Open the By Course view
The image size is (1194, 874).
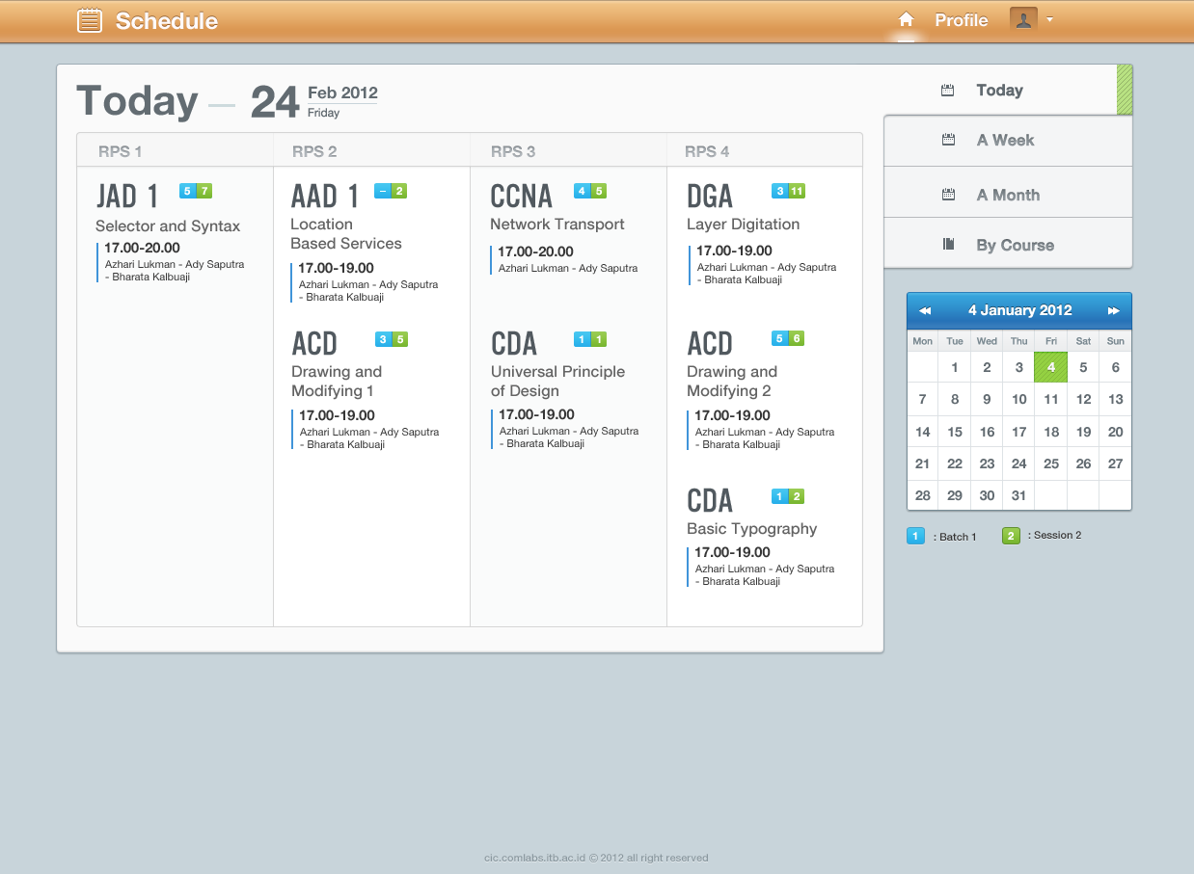tap(1008, 244)
